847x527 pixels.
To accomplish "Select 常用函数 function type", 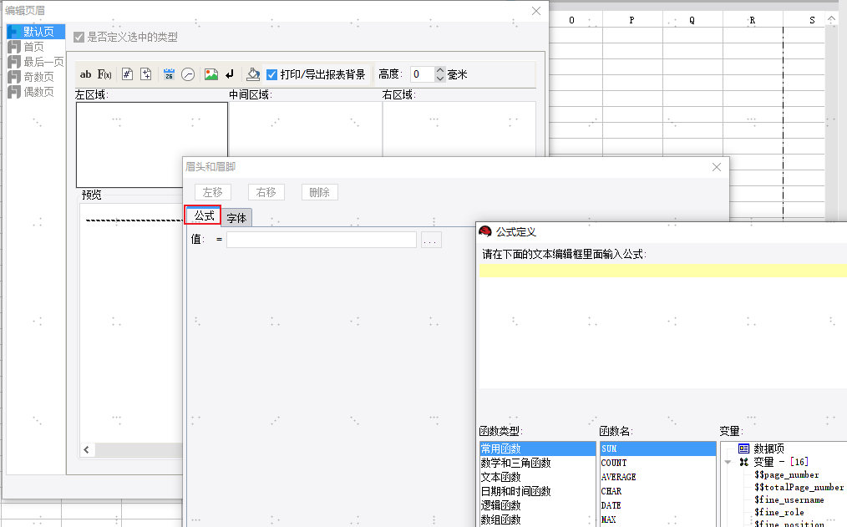I will [537, 448].
